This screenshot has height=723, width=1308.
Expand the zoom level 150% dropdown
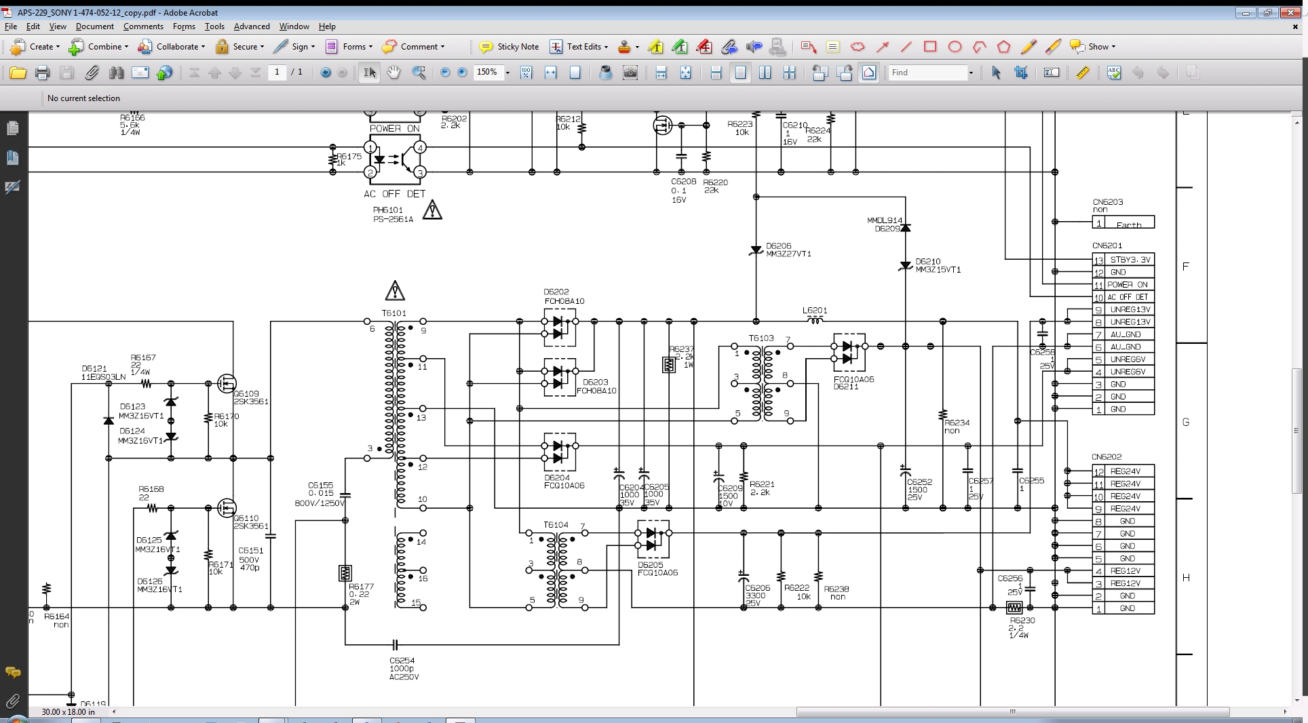[507, 73]
